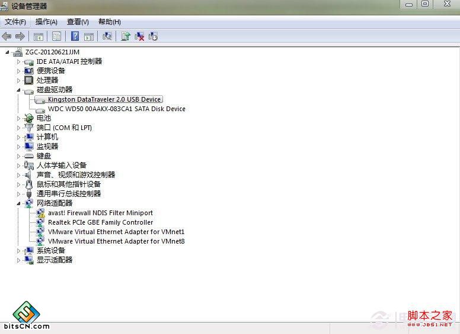The width and height of the screenshot is (460, 334).
Task: Collapse the 网络适配器 node
Action: (18, 203)
